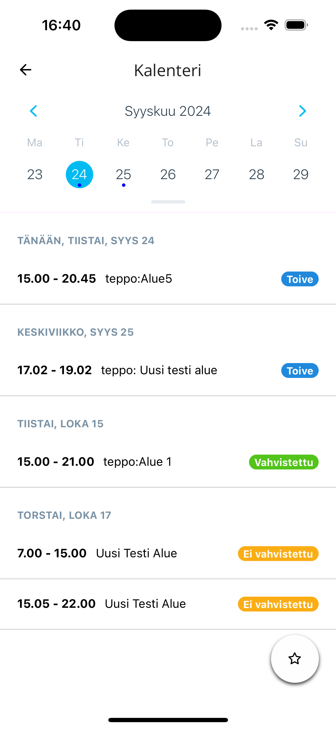Viewport: 336px width, 729px height.
Task: Tap the battery indicator icon
Action: coord(296,25)
